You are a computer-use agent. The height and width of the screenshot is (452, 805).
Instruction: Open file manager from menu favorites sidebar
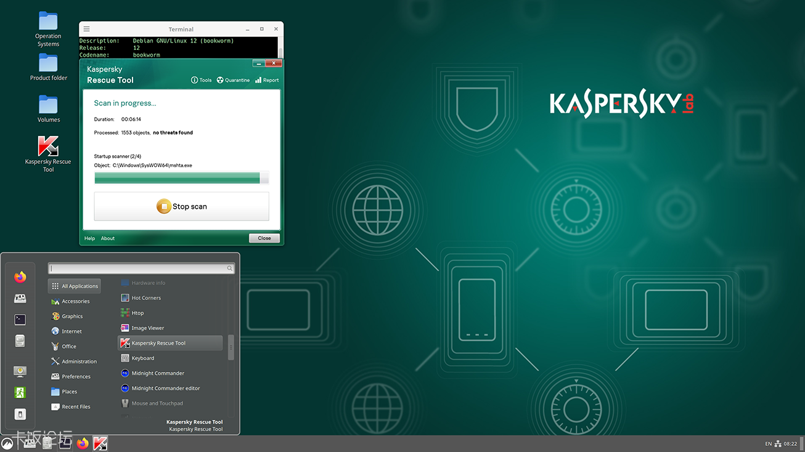(x=20, y=341)
